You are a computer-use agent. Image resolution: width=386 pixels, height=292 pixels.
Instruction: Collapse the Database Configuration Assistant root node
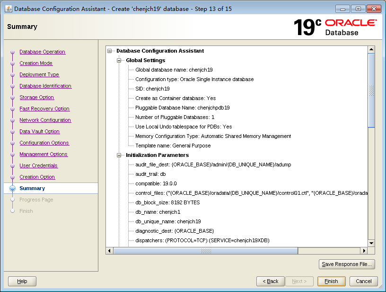pos(109,50)
